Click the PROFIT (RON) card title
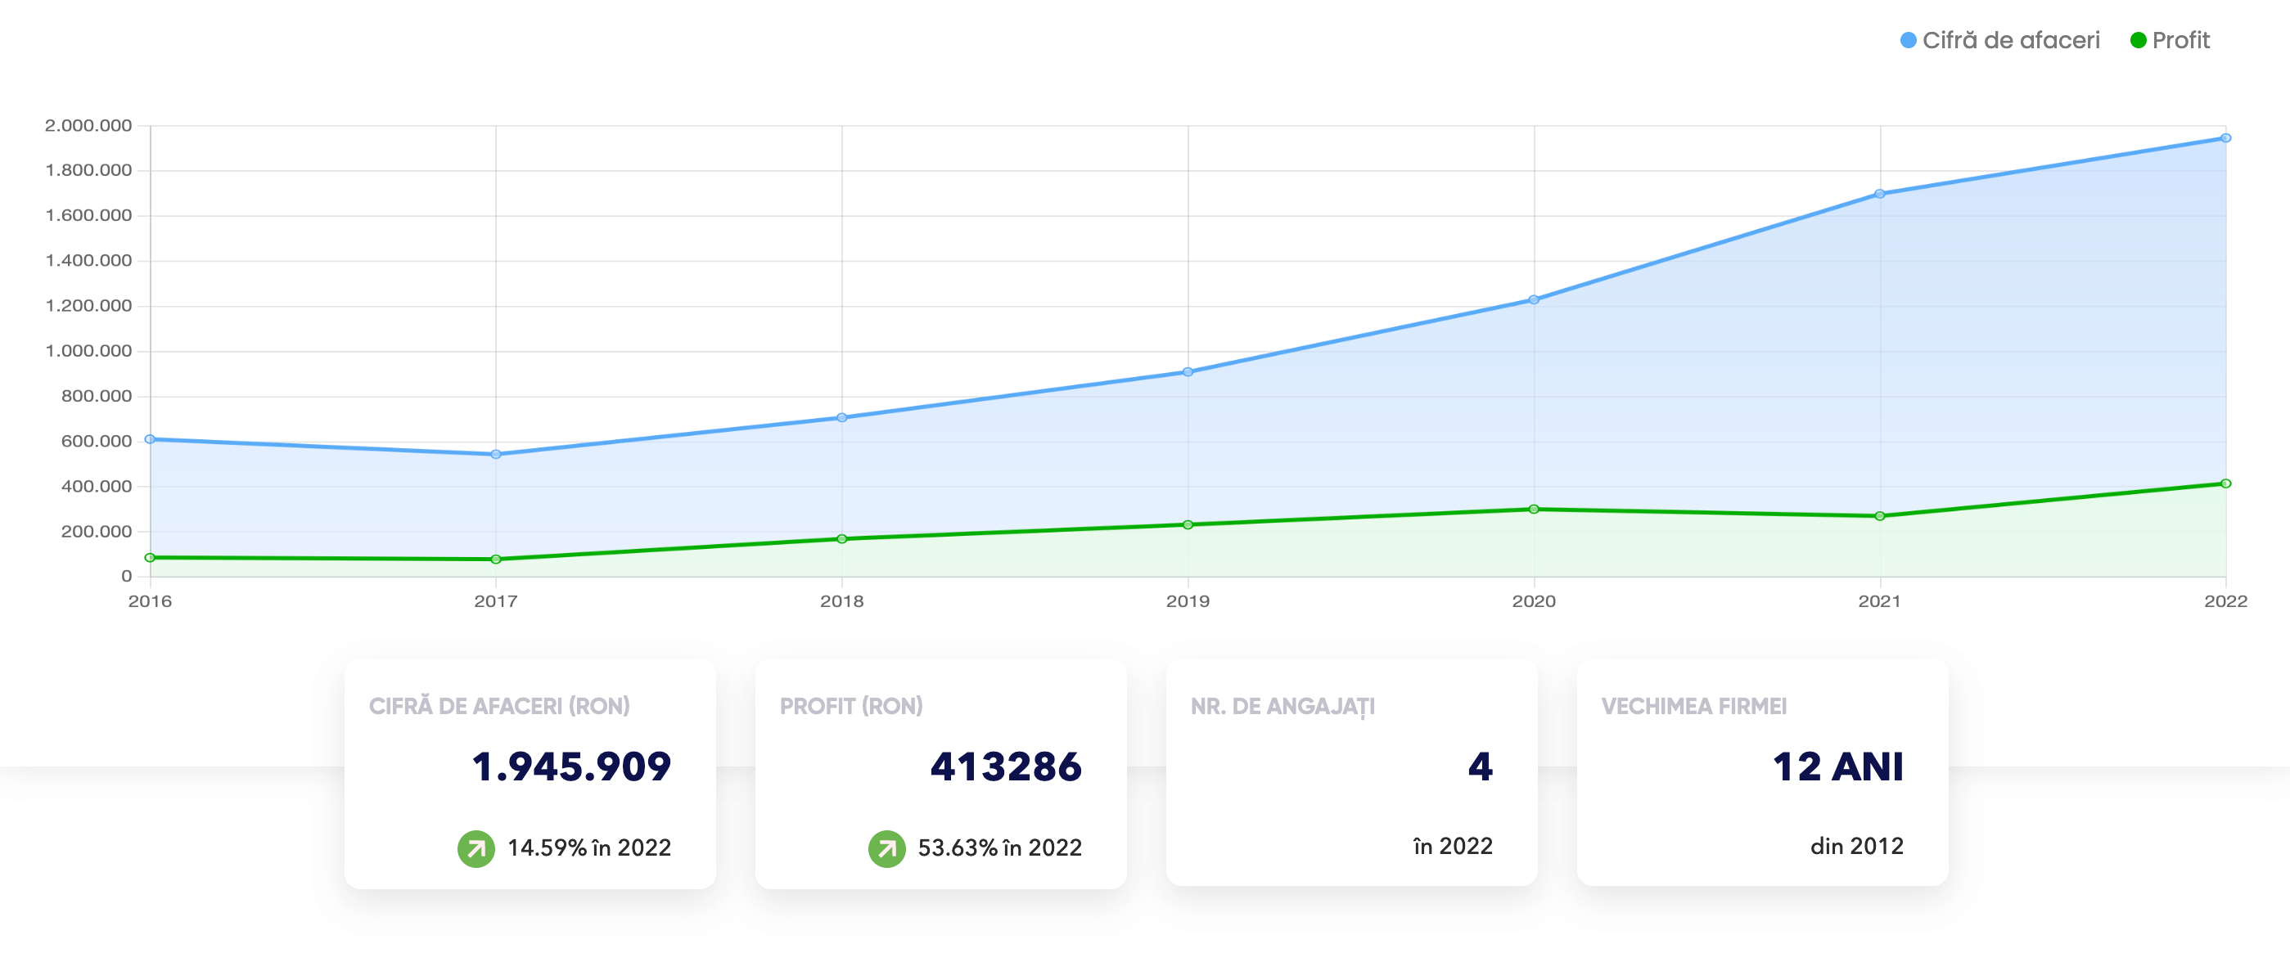 point(852,706)
